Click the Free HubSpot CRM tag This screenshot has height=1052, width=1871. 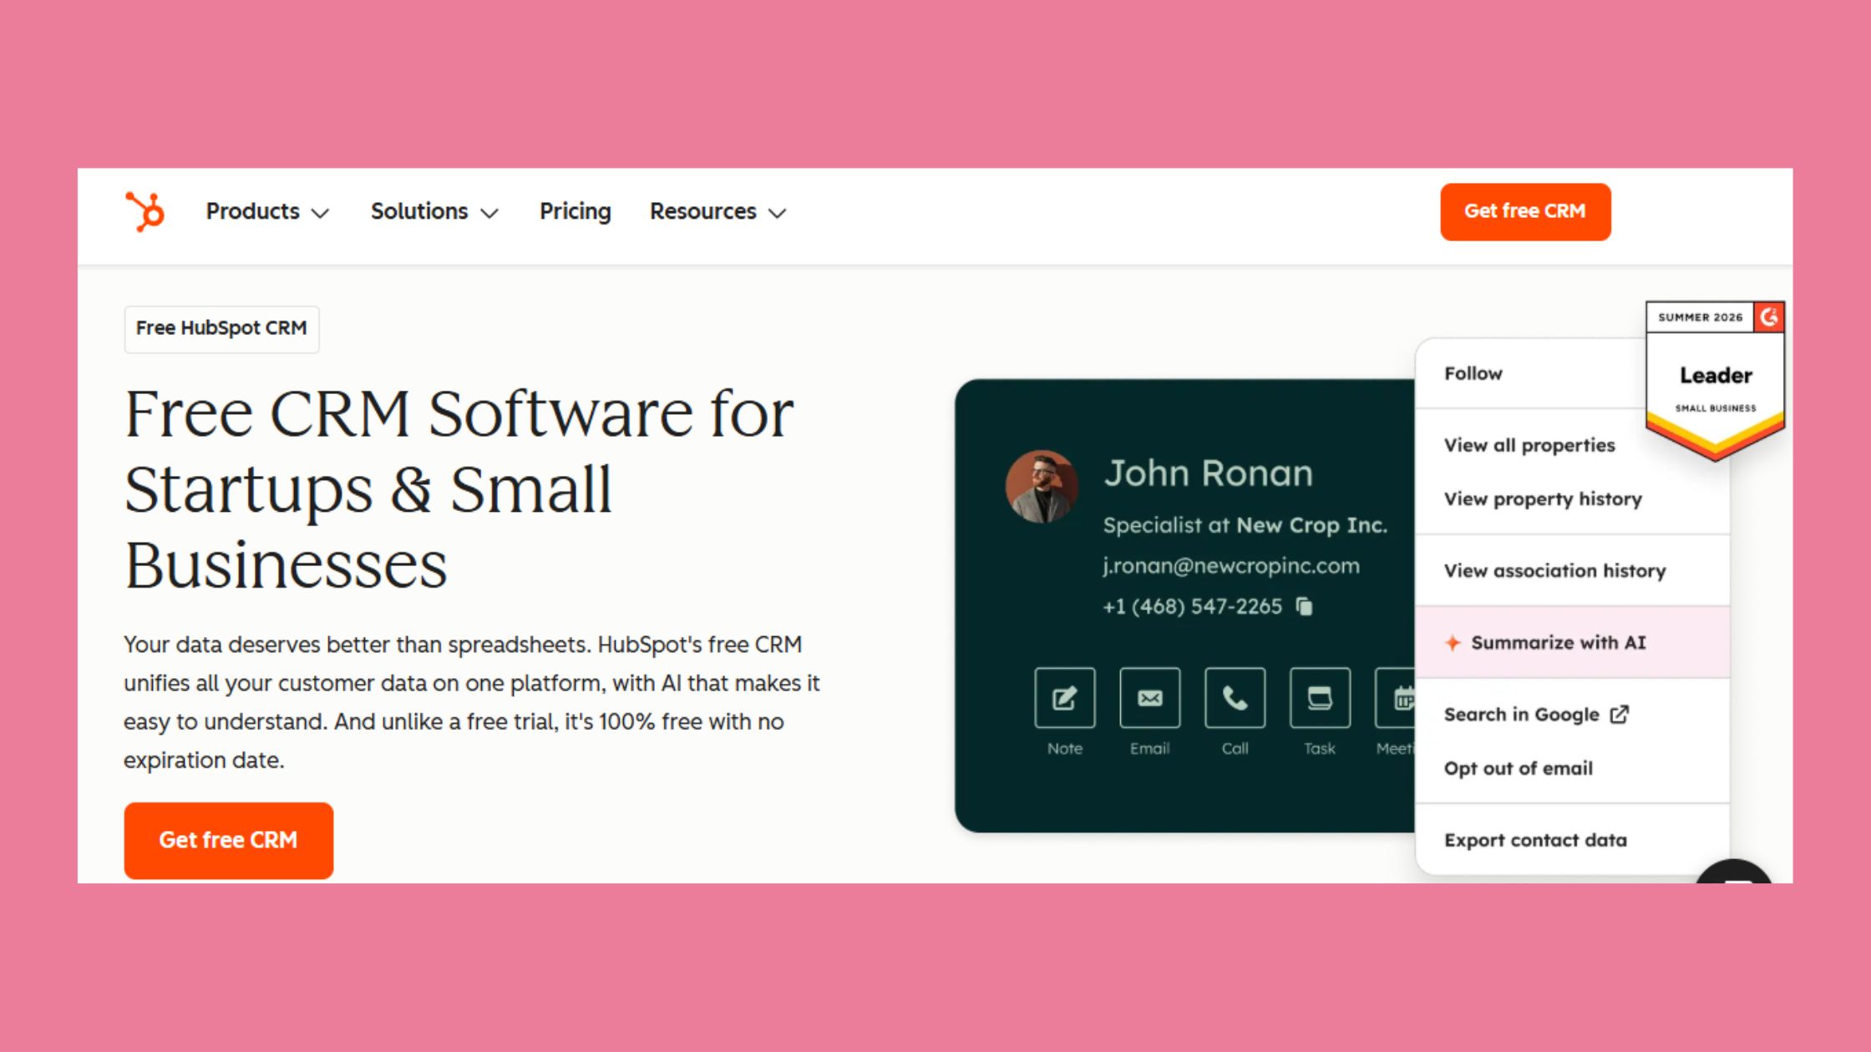221,329
